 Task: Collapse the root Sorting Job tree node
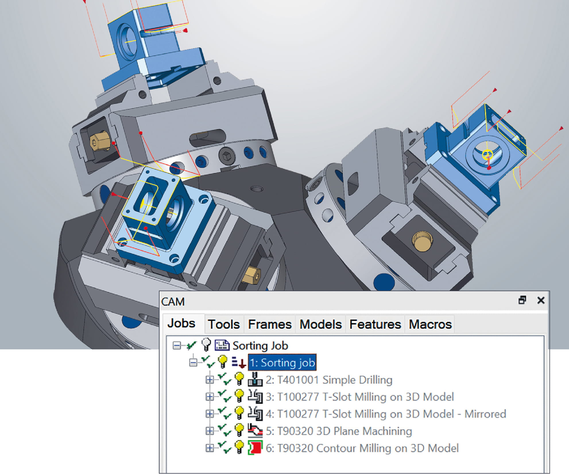pyautogui.click(x=177, y=346)
